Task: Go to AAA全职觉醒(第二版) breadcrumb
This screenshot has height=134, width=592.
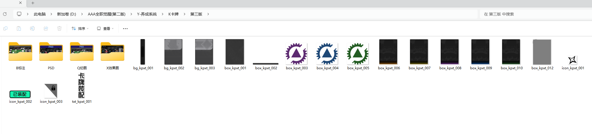Action: click(x=106, y=14)
